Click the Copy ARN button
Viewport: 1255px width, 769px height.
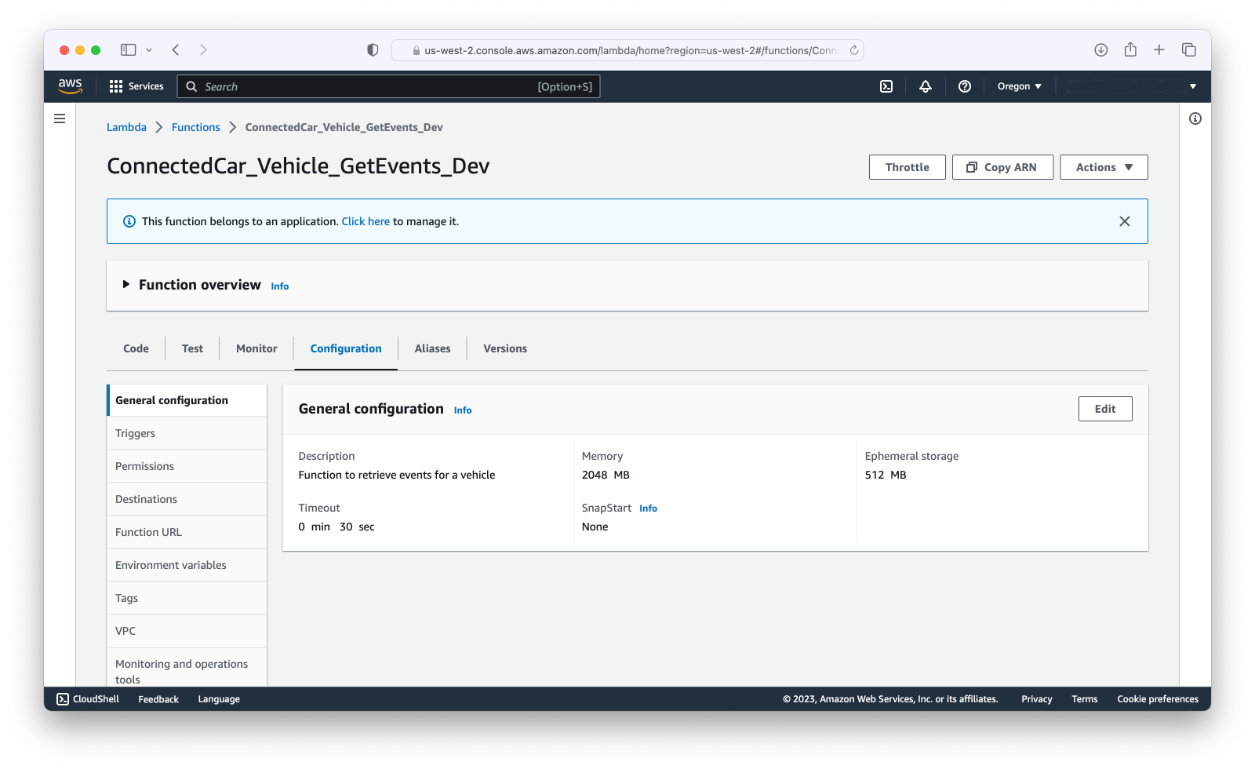[1002, 167]
